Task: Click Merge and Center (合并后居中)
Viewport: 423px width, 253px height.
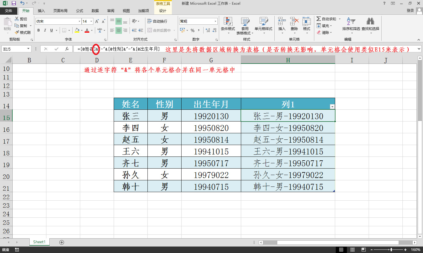Action: pyautogui.click(x=159, y=30)
